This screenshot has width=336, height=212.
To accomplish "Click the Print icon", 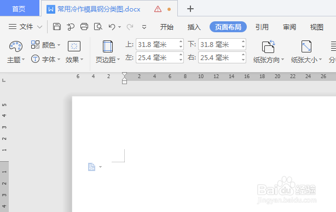I will click(84, 27).
